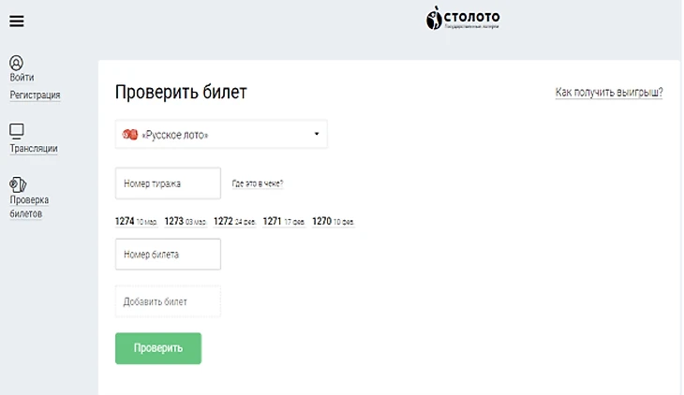Open the hamburger menu
684x395 pixels.
[x=16, y=22]
